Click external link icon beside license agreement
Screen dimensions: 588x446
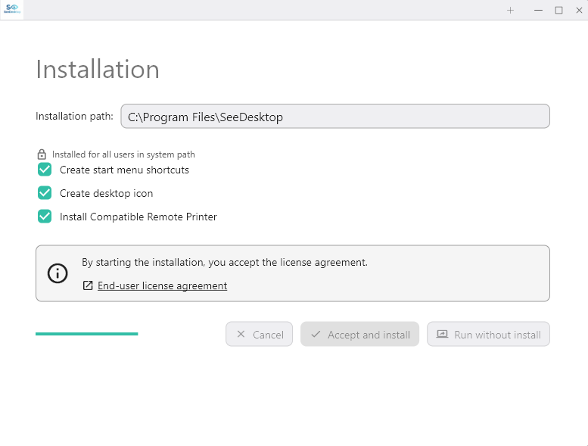88,285
